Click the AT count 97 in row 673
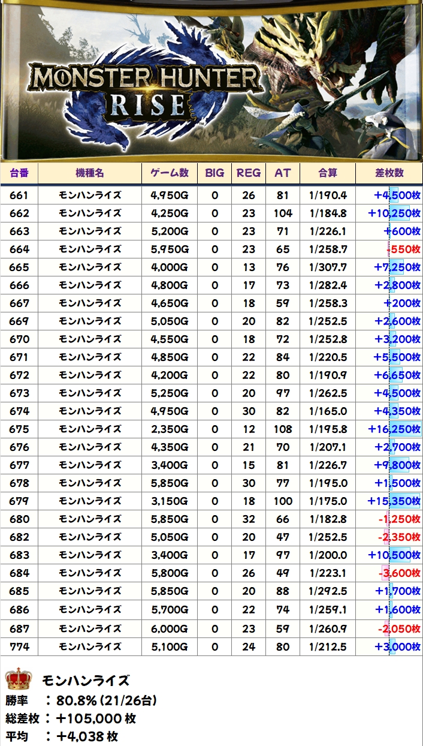 [x=283, y=393]
